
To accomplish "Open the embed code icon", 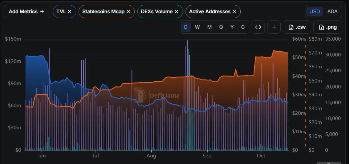I will pos(258,27).
